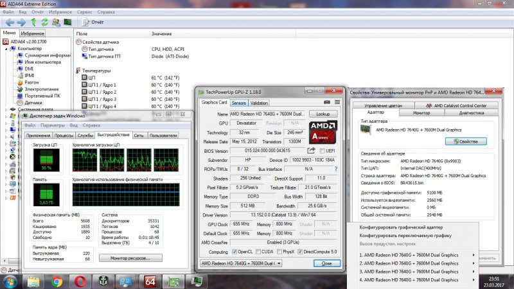Click the BIOS export share icon in GPU-Z

click(x=312, y=151)
